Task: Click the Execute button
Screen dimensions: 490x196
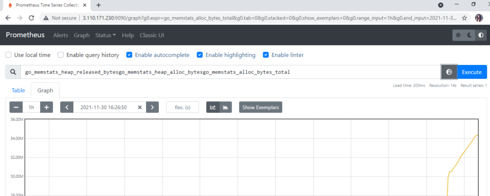Action: [472, 72]
